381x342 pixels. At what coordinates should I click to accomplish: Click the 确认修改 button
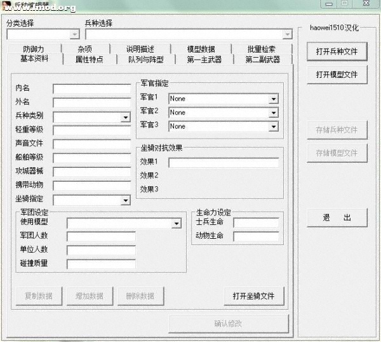pos(229,324)
